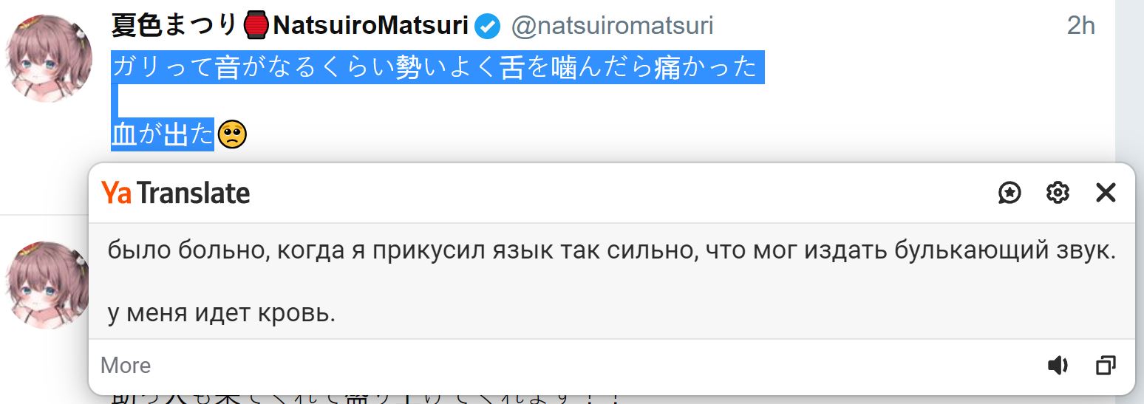Click the highlighted 血が出た text
The image size is (1144, 404).
163,134
